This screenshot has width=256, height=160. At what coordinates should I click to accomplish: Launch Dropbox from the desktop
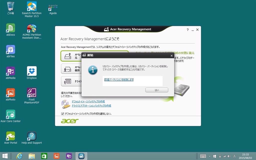click(x=32, y=73)
